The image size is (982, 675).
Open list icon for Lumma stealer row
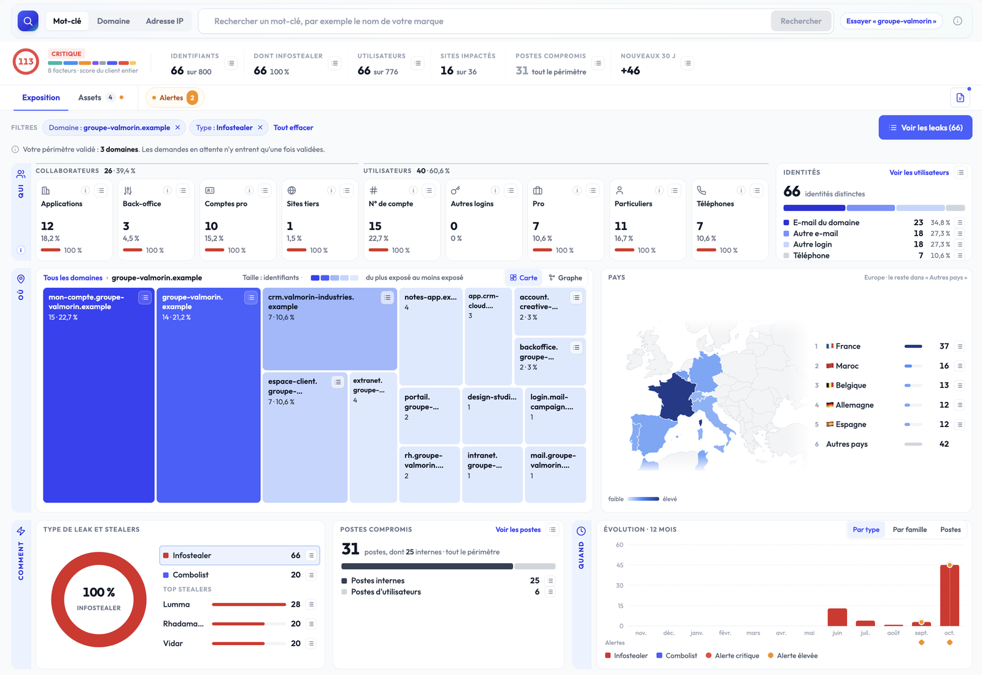tap(311, 604)
